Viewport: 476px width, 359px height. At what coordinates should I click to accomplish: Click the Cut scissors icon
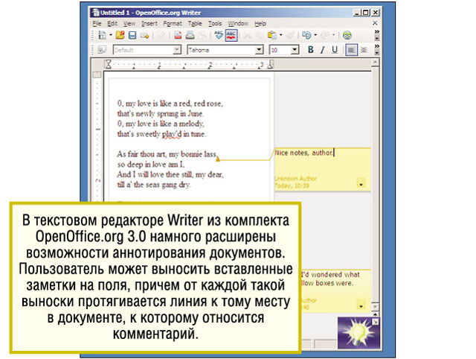248,36
